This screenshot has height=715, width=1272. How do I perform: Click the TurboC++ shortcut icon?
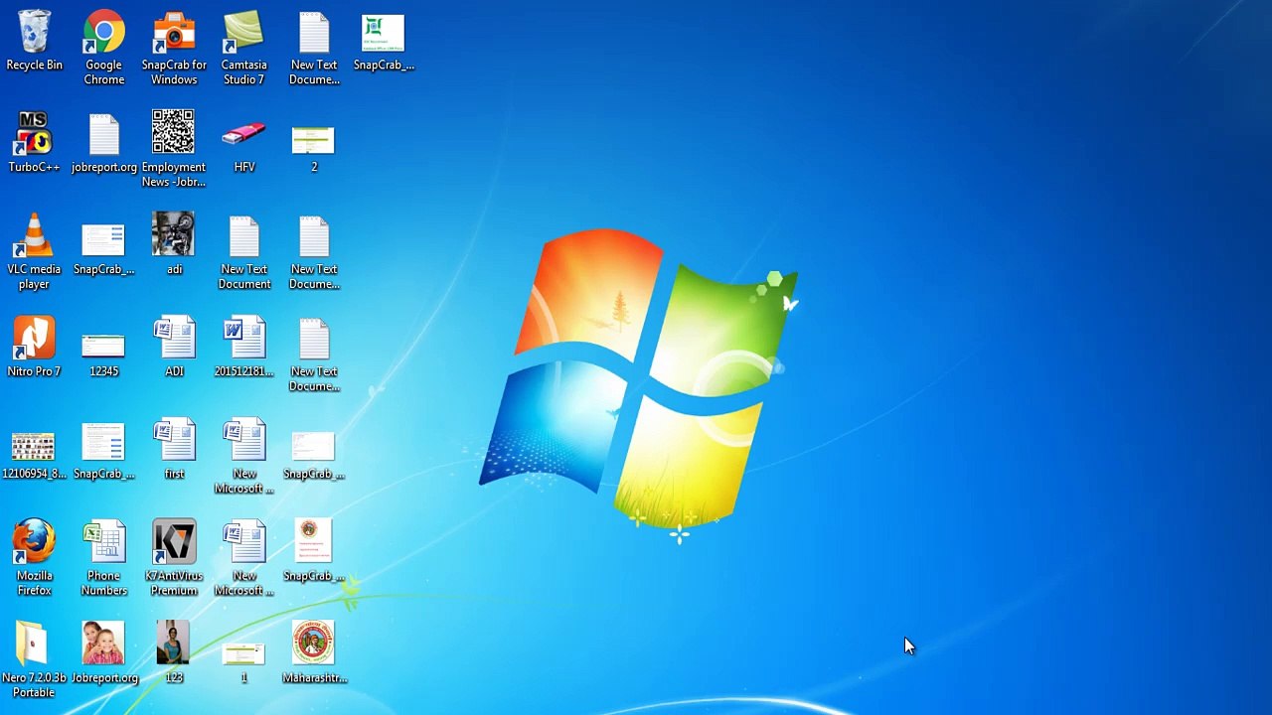(34, 135)
